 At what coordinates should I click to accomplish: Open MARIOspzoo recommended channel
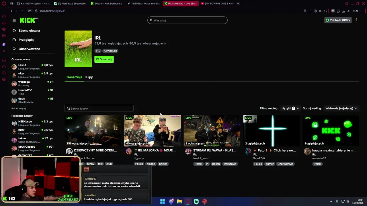pos(32,148)
